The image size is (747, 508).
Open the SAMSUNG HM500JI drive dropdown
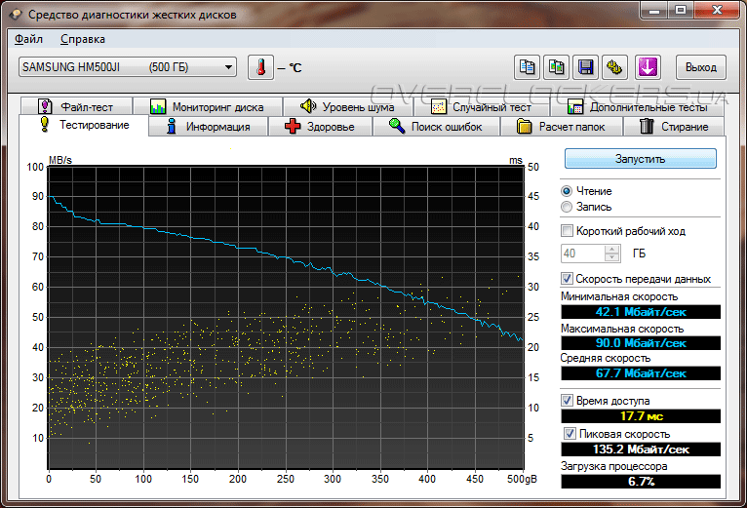click(127, 67)
